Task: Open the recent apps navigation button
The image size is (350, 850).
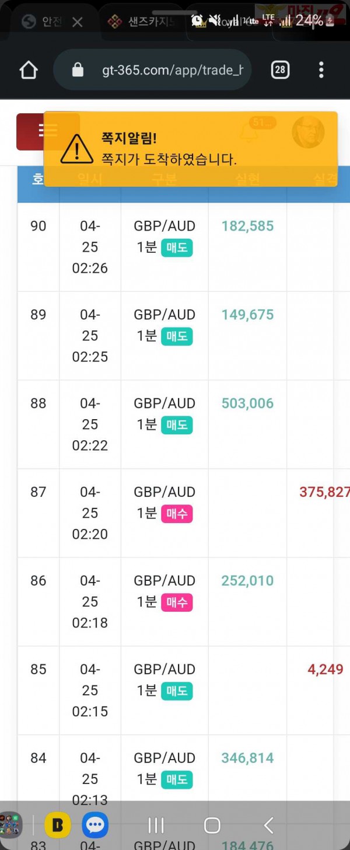Action: [x=156, y=825]
